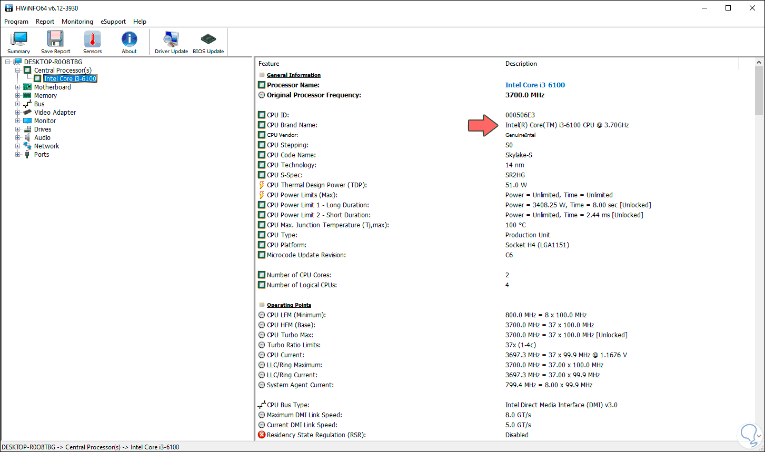Click the Audio speaker icon in tree
The image size is (765, 452).
[27, 138]
